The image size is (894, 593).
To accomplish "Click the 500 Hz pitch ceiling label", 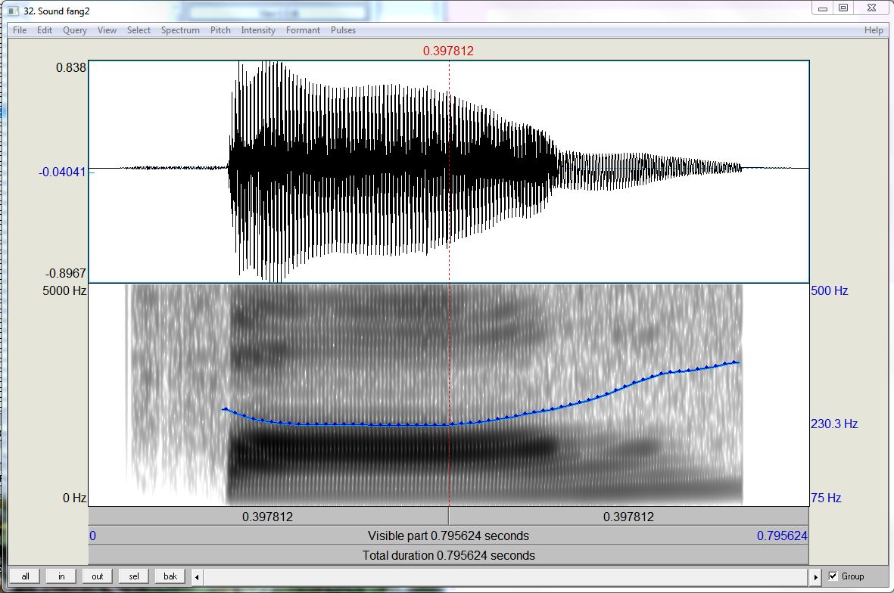I will coord(830,291).
